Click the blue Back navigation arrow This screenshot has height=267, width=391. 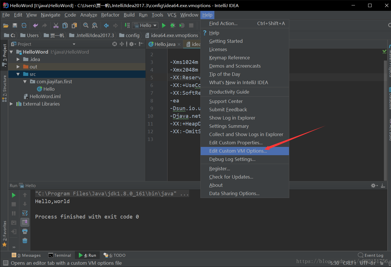coord(106,25)
